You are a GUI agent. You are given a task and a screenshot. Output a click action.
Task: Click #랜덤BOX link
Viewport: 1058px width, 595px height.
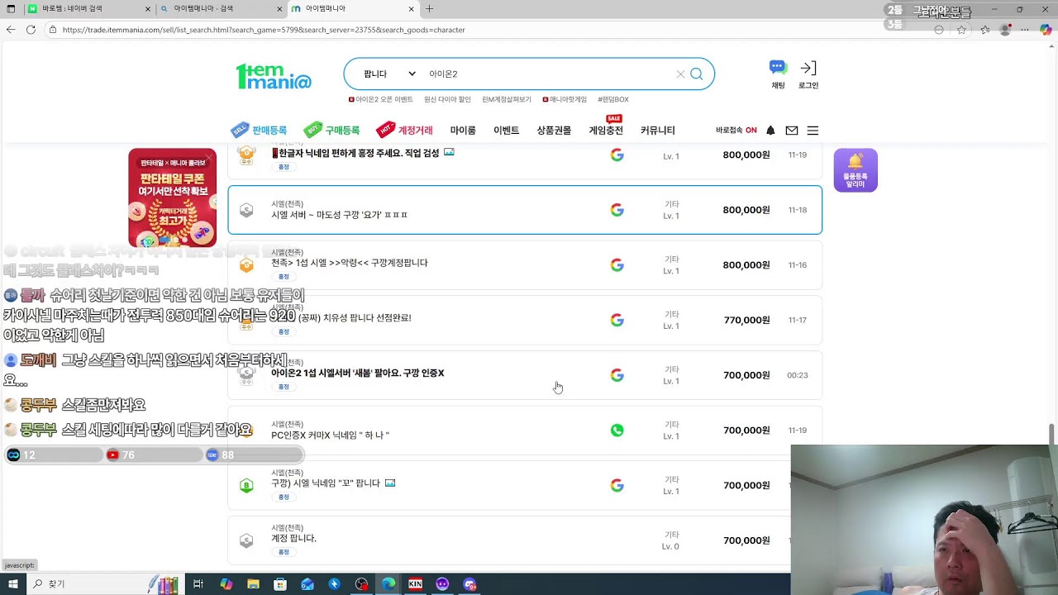pyautogui.click(x=613, y=100)
